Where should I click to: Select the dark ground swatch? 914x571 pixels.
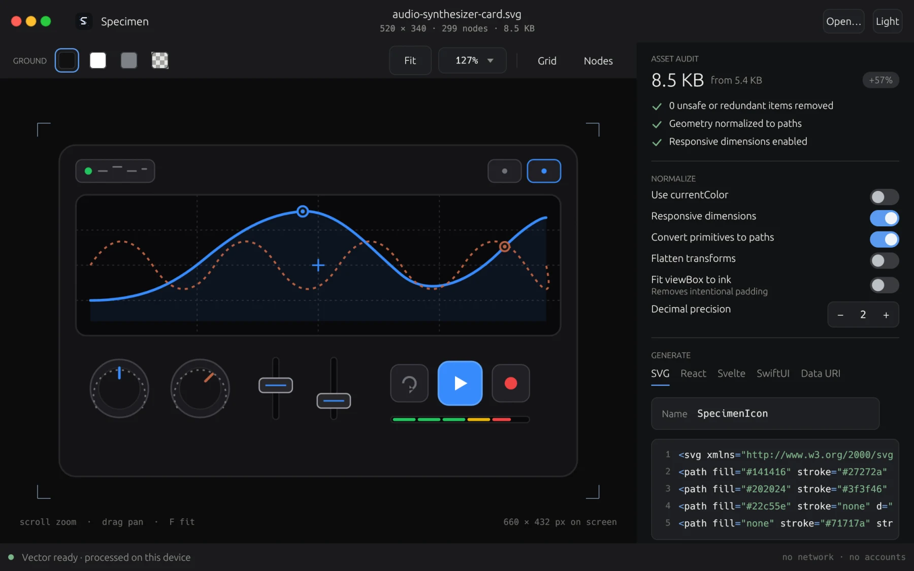point(67,60)
